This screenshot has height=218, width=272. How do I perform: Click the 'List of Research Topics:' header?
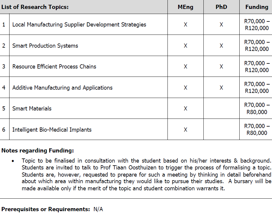35,7
